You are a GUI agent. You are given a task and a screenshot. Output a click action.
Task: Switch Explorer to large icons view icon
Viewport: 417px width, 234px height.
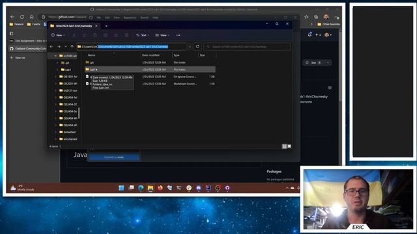click(x=289, y=146)
